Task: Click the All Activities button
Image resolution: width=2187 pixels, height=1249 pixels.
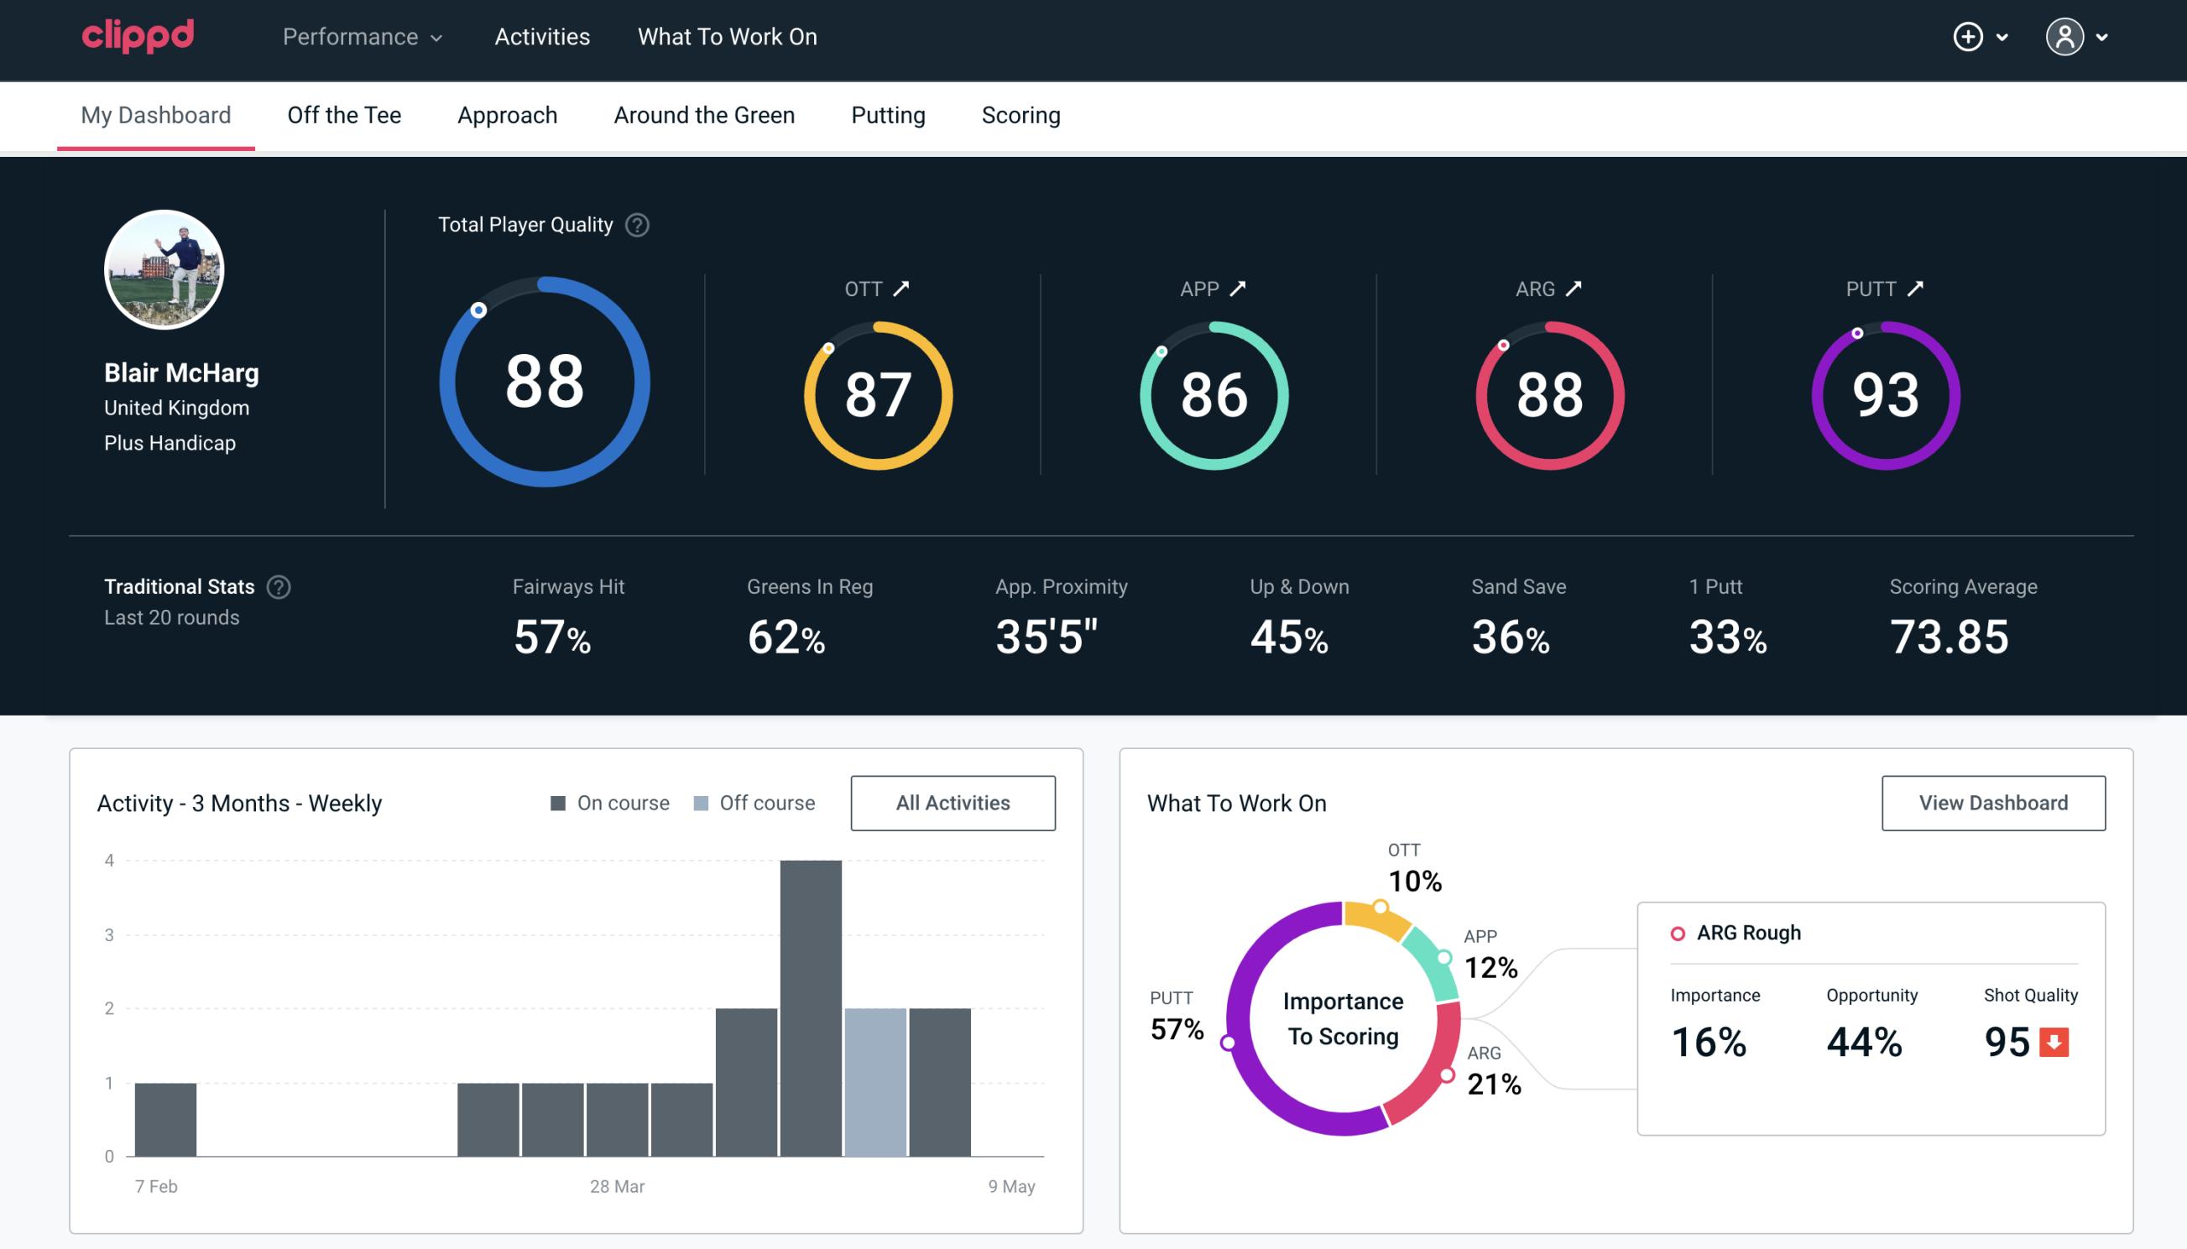Action: point(954,802)
